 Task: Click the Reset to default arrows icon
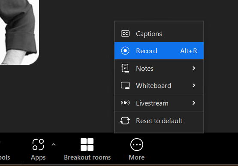click(125, 121)
